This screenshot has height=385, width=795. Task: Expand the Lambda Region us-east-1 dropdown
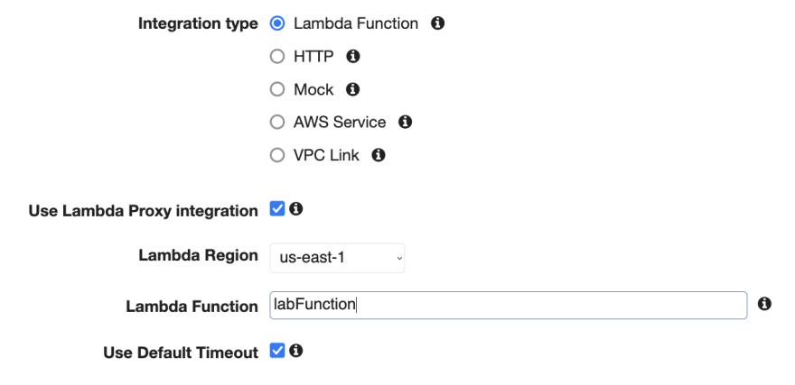pos(337,258)
